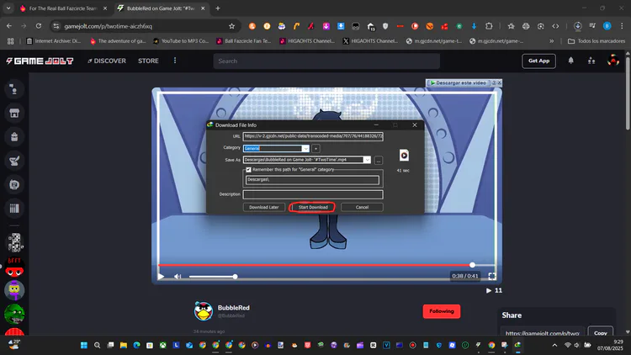Open the library icon in sidebar

click(14, 208)
